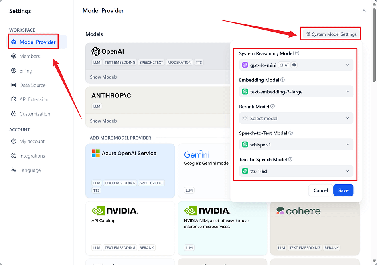The width and height of the screenshot is (377, 265).
Task: Click the System Model Settings button
Action: click(331, 34)
